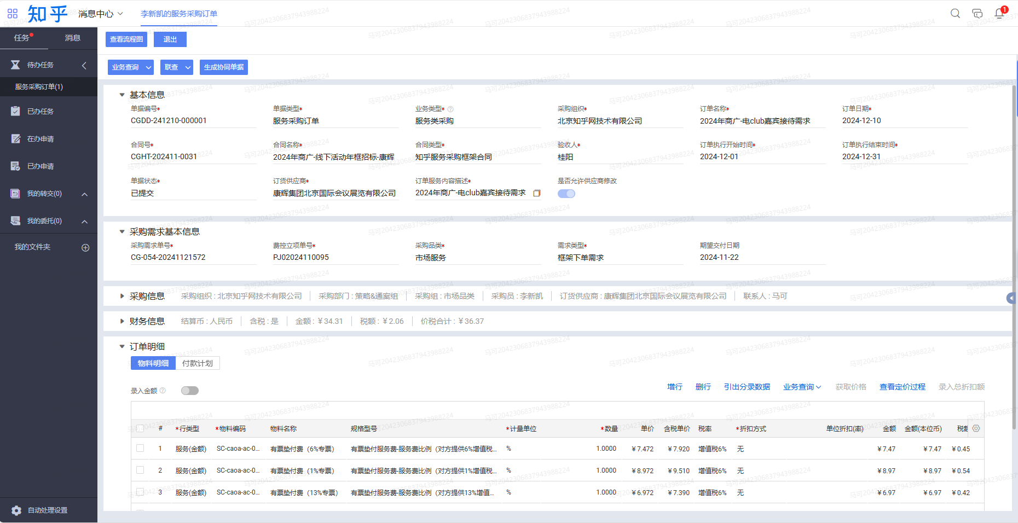Click the 查看流程图 button
The width and height of the screenshot is (1018, 523).
[126, 39]
